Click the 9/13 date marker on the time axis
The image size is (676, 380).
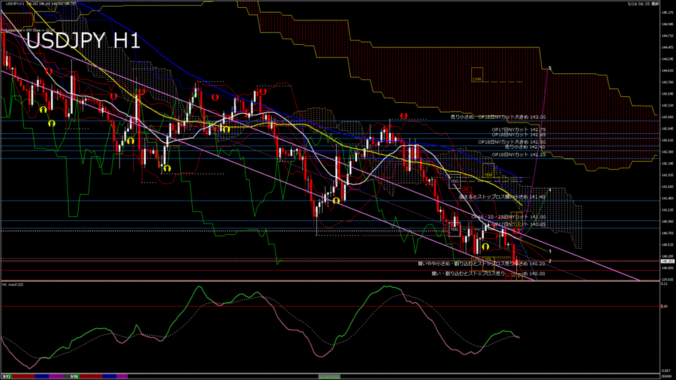pos(6,376)
